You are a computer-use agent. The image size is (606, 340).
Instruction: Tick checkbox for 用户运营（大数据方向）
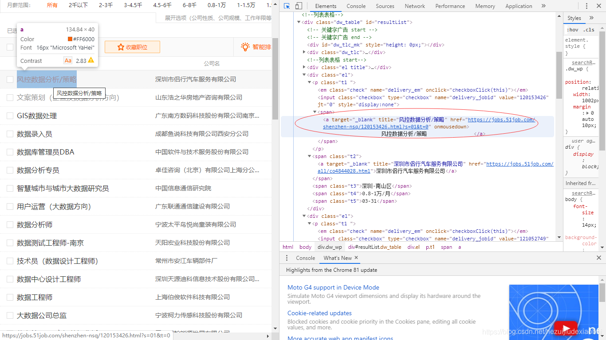10,206
